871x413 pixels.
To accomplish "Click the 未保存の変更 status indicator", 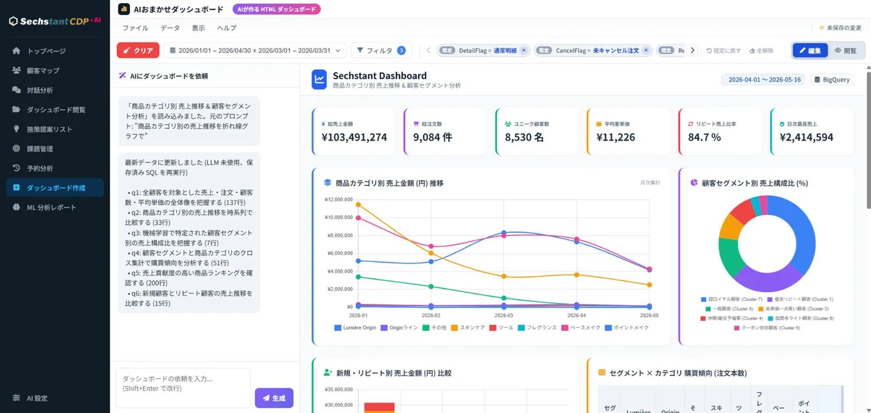I will [x=840, y=28].
